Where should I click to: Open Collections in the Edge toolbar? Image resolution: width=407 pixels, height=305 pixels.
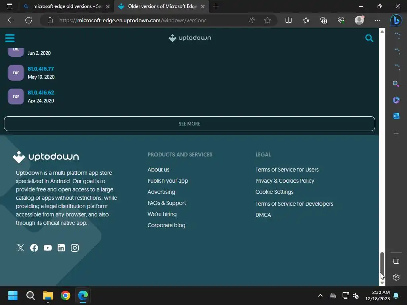click(324, 20)
